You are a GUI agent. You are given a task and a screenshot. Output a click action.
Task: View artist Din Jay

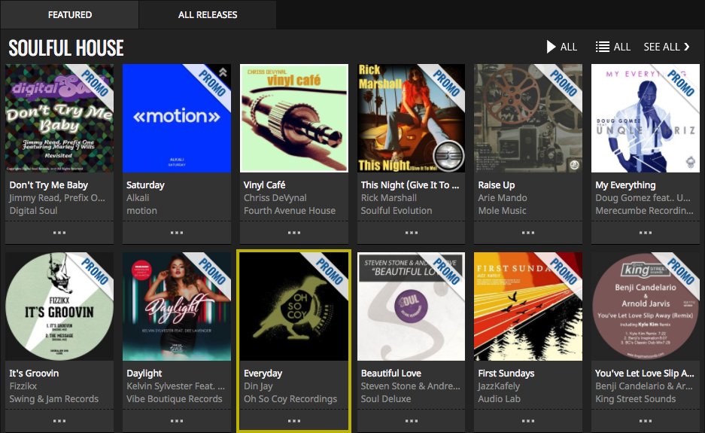258,386
